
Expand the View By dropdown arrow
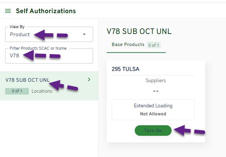tap(84, 34)
